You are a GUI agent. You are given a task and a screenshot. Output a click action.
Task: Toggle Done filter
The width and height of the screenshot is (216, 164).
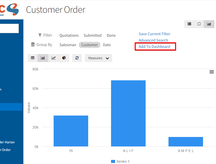[111, 35]
